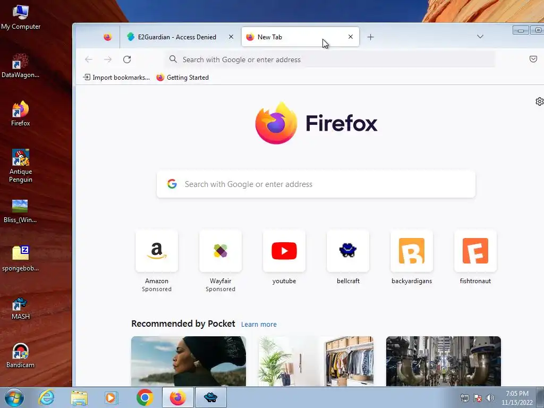Open Windows Media Player from taskbar
Viewport: 544px width, 408px height.
pyautogui.click(x=112, y=397)
